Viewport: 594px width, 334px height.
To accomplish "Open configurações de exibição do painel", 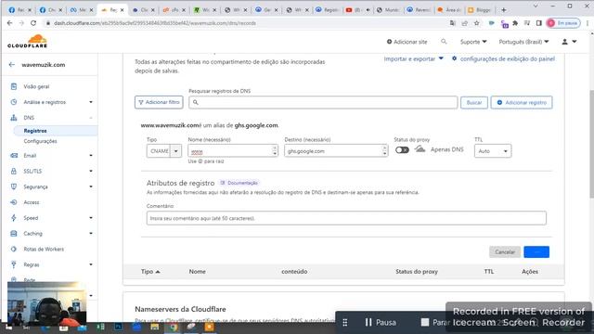I will 503,58.
